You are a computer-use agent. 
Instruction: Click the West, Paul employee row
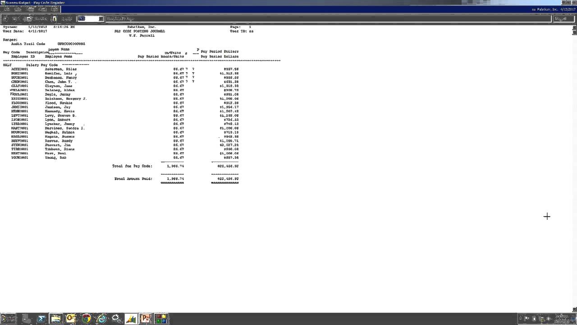click(125, 153)
